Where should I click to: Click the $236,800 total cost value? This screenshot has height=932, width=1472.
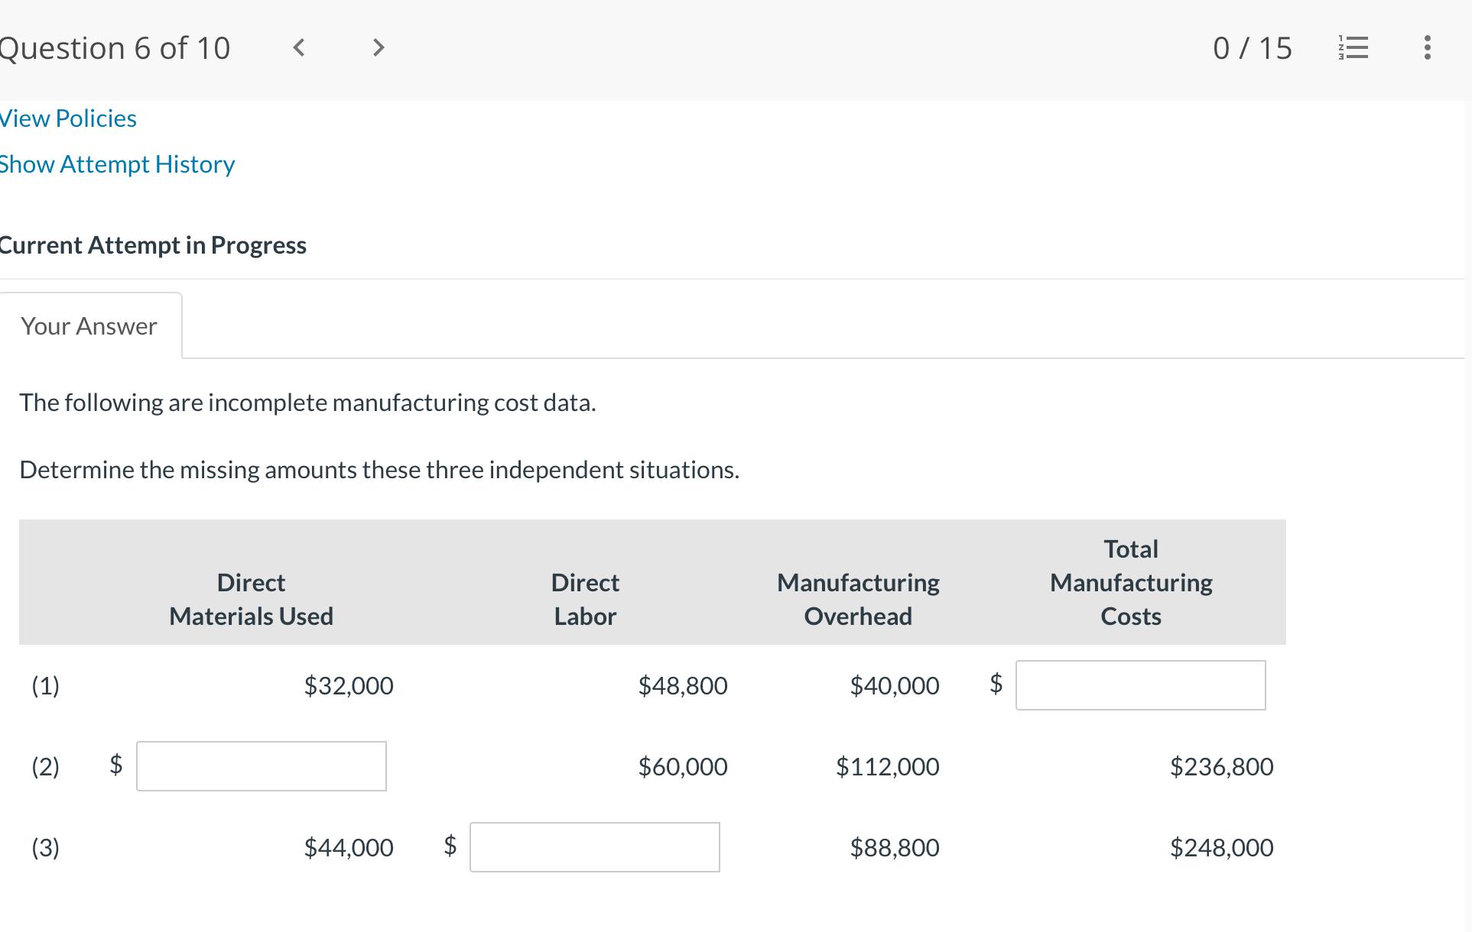1221,766
